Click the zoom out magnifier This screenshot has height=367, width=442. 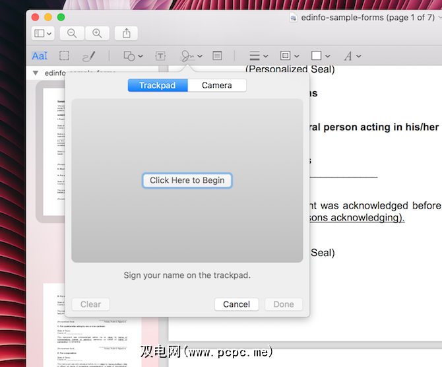[x=72, y=33]
